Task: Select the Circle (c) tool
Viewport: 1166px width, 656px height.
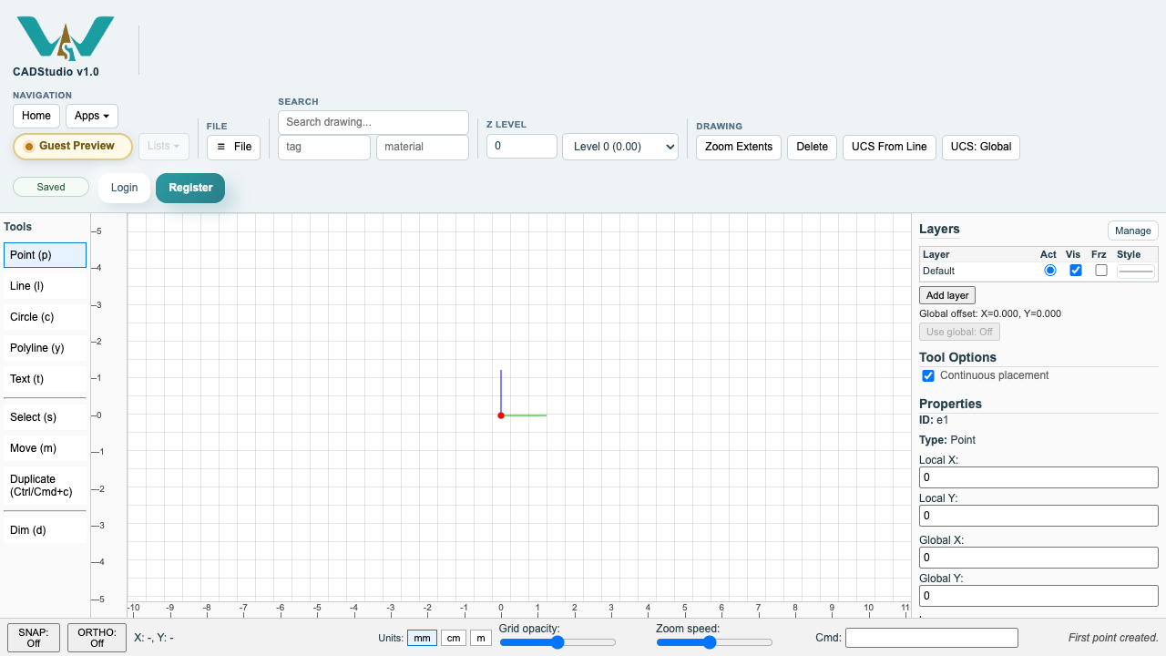Action: click(45, 317)
